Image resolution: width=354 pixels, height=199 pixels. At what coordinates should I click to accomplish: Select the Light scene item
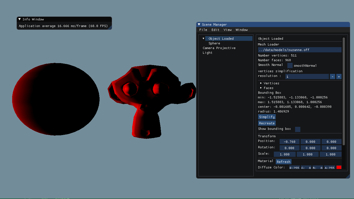pos(207,53)
